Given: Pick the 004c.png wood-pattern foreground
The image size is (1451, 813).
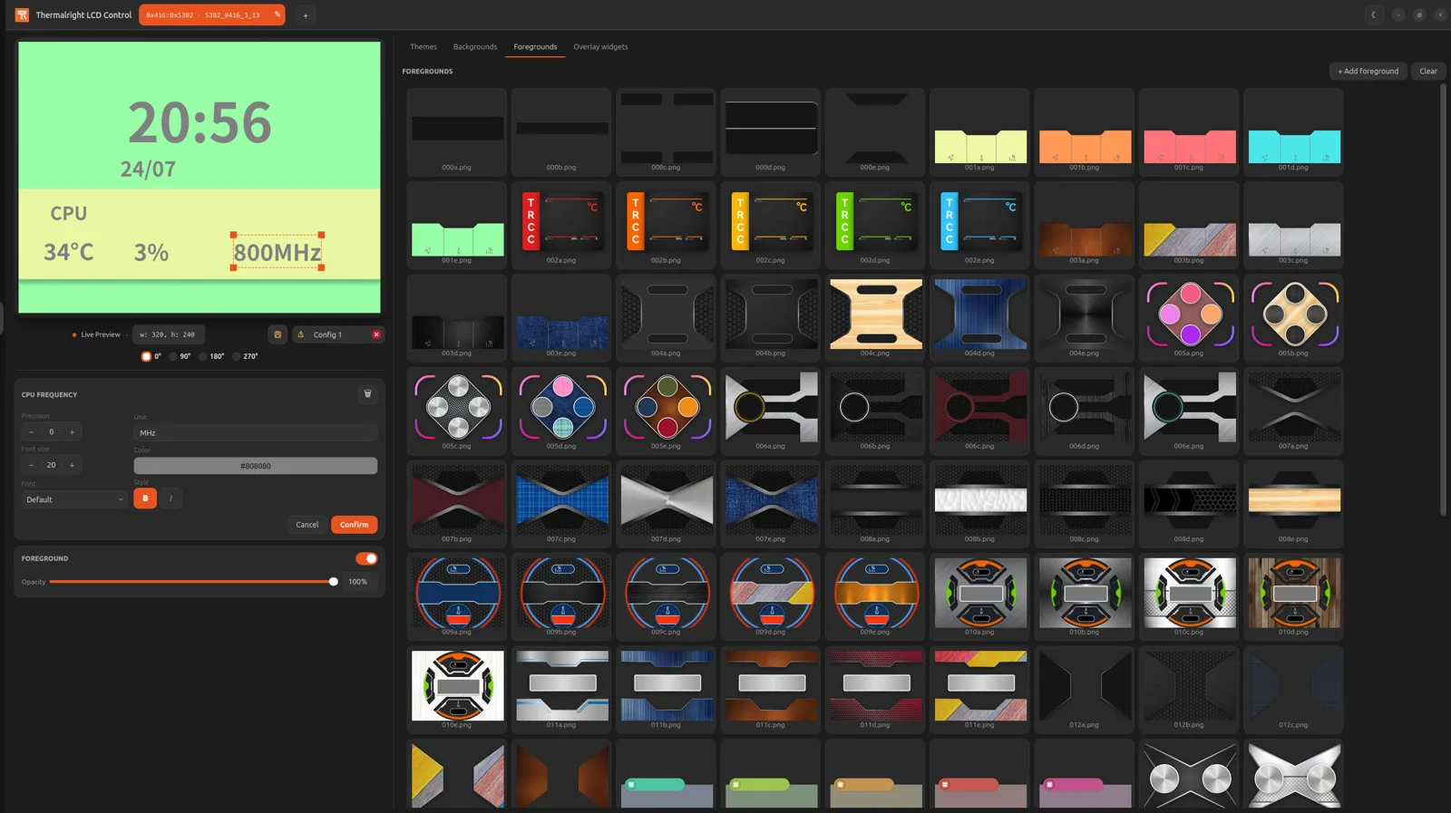Looking at the screenshot, I should pyautogui.click(x=875, y=318).
